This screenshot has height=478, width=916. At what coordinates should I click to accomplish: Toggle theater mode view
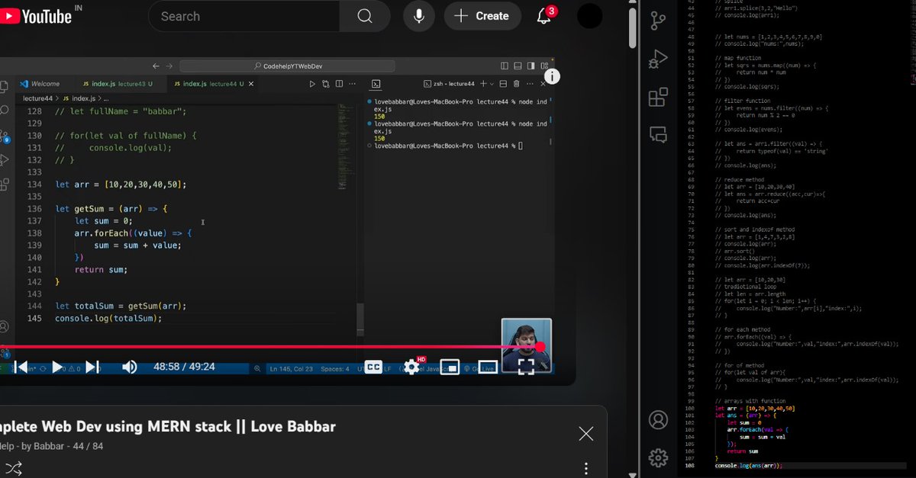tap(488, 367)
